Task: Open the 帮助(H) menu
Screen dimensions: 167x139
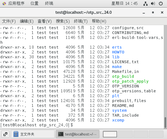Action: tap(99, 21)
